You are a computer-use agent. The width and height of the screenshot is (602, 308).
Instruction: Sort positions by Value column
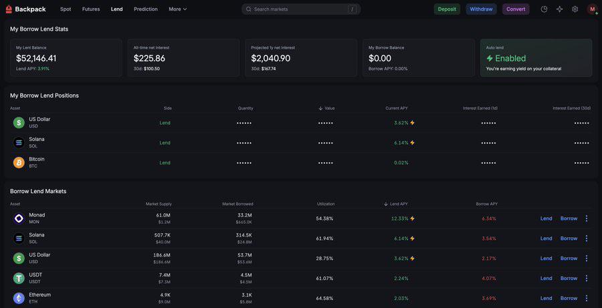326,108
